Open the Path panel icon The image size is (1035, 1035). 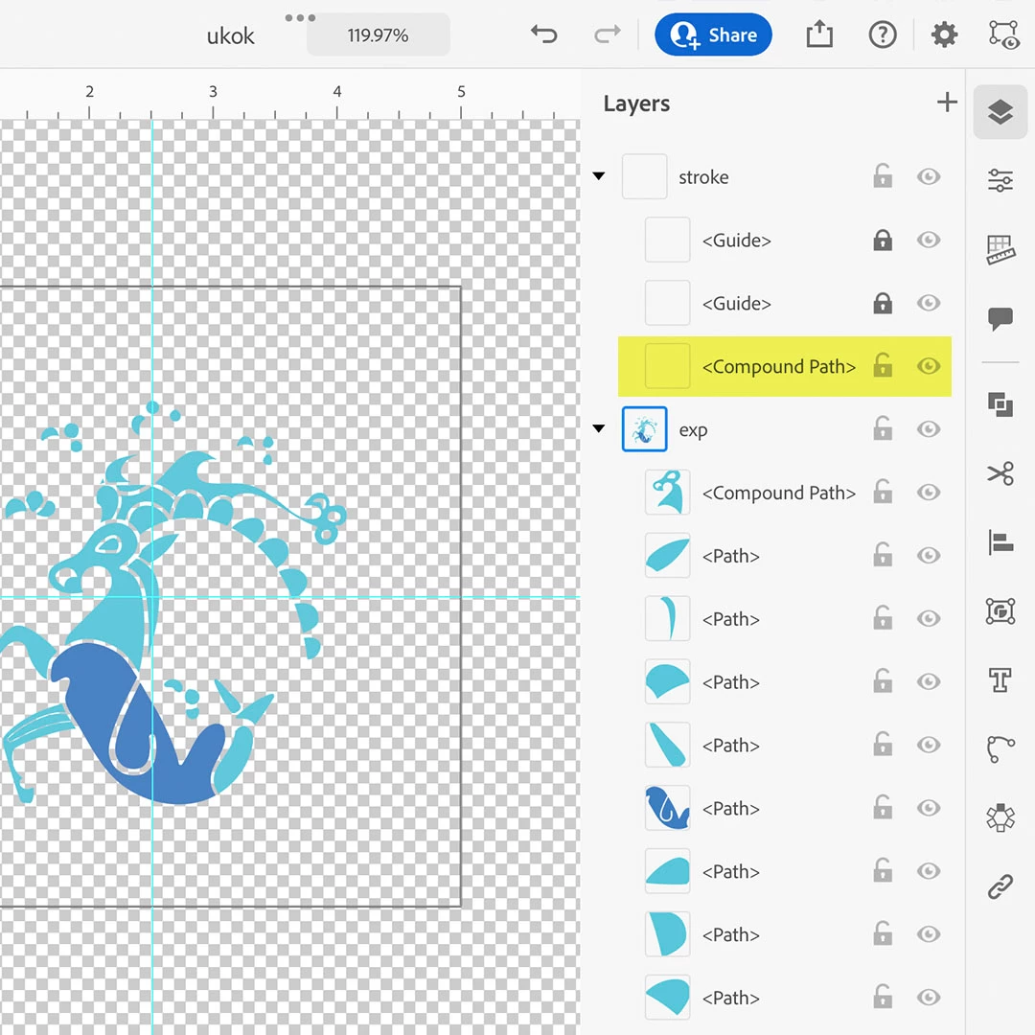(1000, 748)
